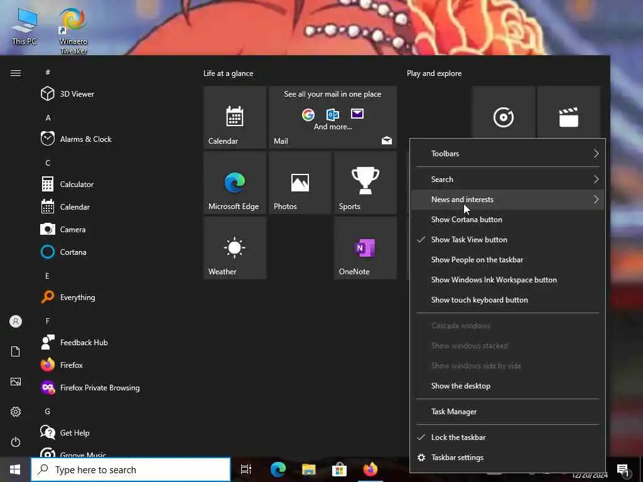Open File Explorer on the taskbar
The image size is (643, 482).
(x=309, y=469)
